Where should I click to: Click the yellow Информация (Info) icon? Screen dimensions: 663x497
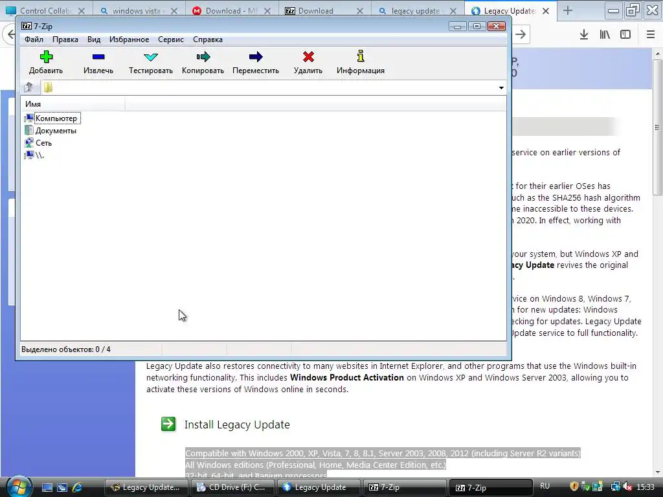pyautogui.click(x=360, y=56)
